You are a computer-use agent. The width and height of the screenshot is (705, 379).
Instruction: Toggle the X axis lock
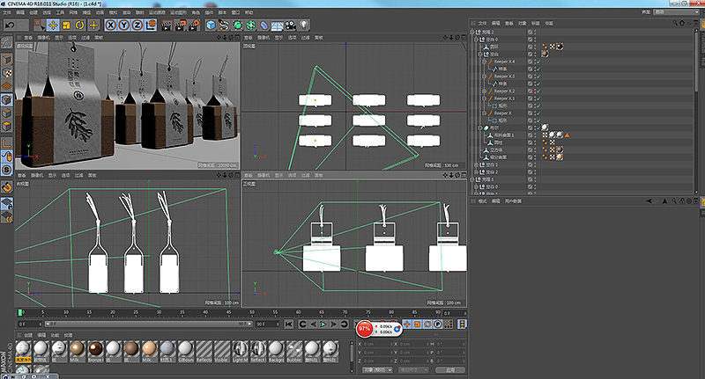tap(111, 26)
